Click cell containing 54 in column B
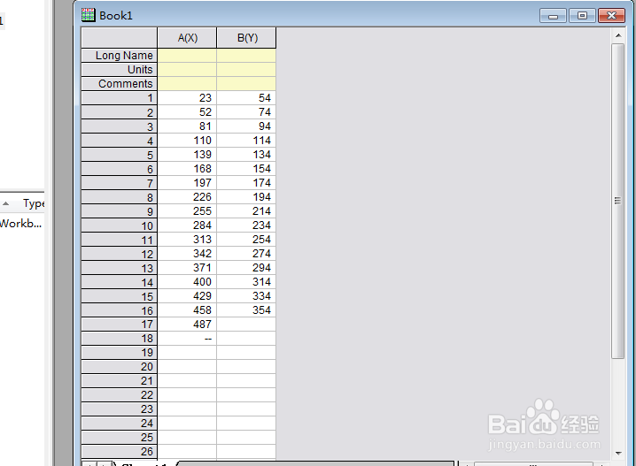Screen dimensions: 636x466 [246, 98]
